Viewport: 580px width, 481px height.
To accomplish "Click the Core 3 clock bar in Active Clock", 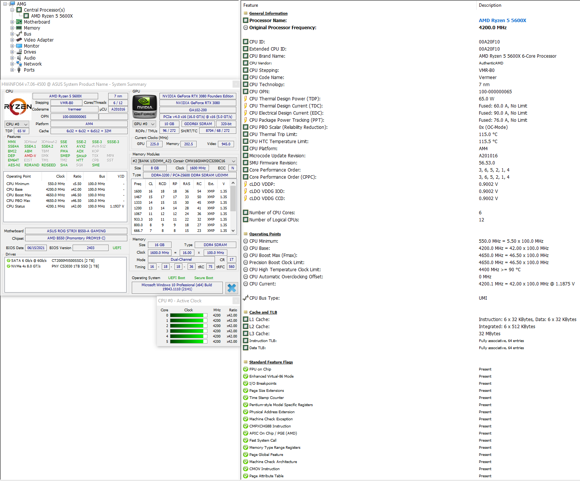I will (189, 331).
